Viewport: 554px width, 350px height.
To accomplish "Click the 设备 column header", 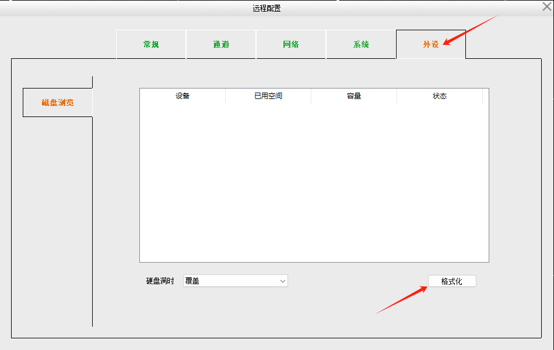I will (x=183, y=96).
